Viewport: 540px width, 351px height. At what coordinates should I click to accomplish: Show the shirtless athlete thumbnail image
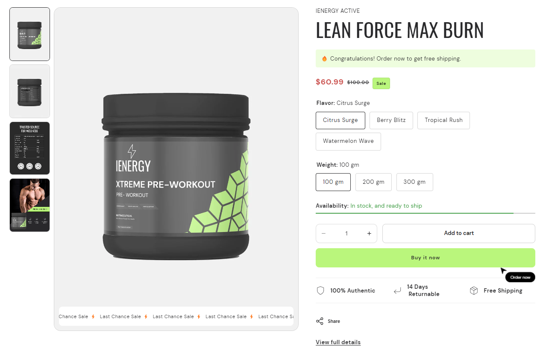(30, 205)
